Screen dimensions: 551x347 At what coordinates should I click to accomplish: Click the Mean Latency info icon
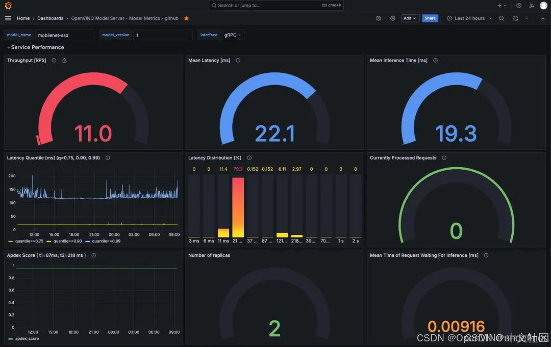click(238, 60)
